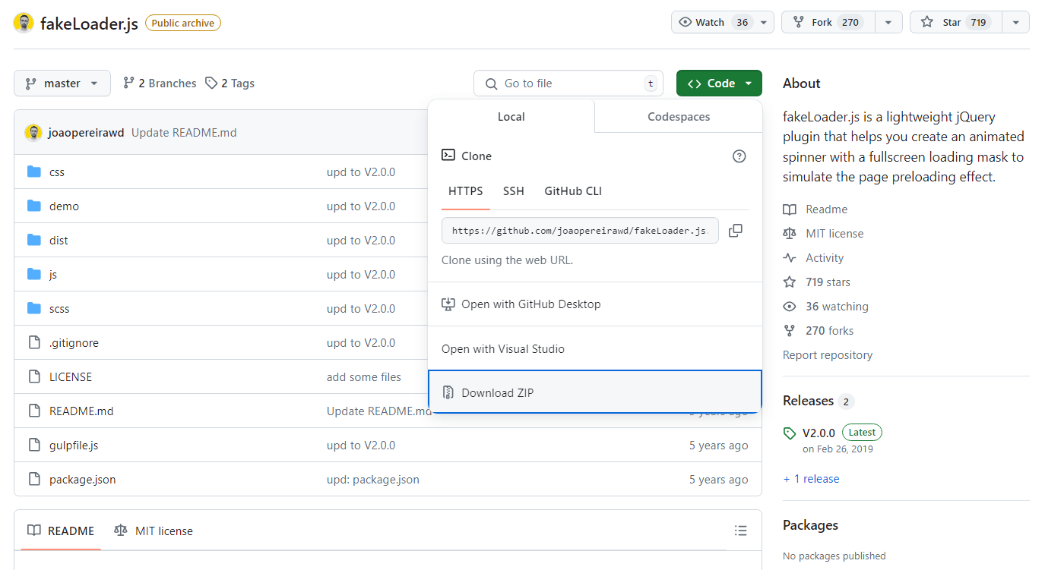Click the eye icon beside 36 watching
Image resolution: width=1045 pixels, height=570 pixels.
790,307
